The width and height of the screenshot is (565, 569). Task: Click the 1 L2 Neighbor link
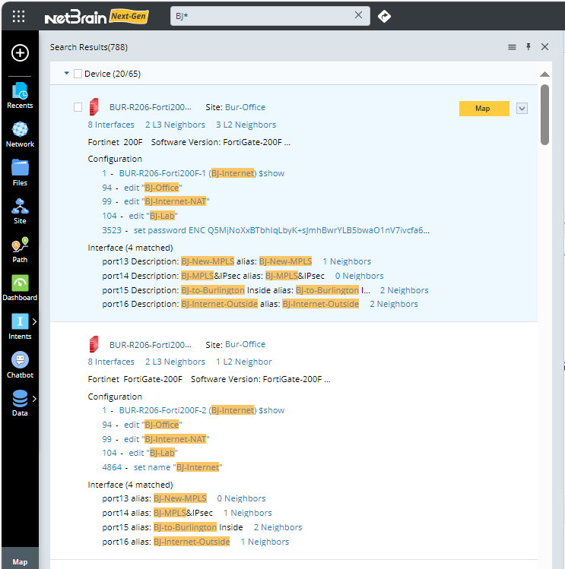point(244,362)
